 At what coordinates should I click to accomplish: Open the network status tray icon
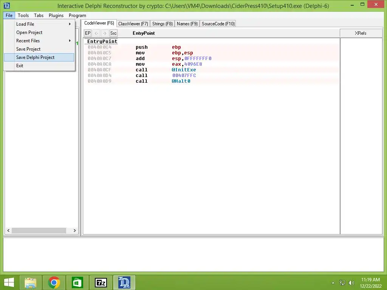pyautogui.click(x=342, y=282)
